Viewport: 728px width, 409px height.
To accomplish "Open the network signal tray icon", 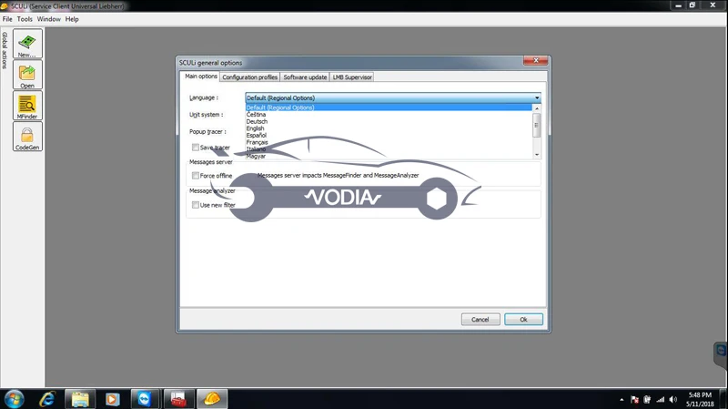I will pos(661,399).
